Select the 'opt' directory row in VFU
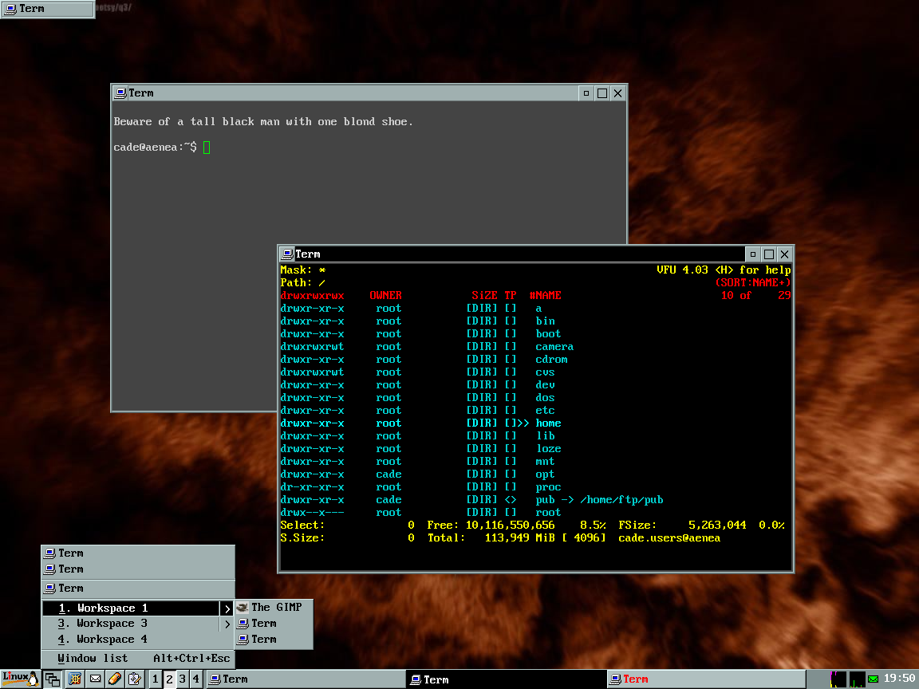This screenshot has height=689, width=919. click(536, 474)
